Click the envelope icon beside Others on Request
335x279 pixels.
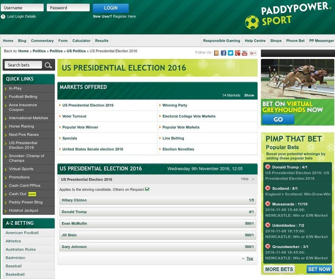coord(147,189)
